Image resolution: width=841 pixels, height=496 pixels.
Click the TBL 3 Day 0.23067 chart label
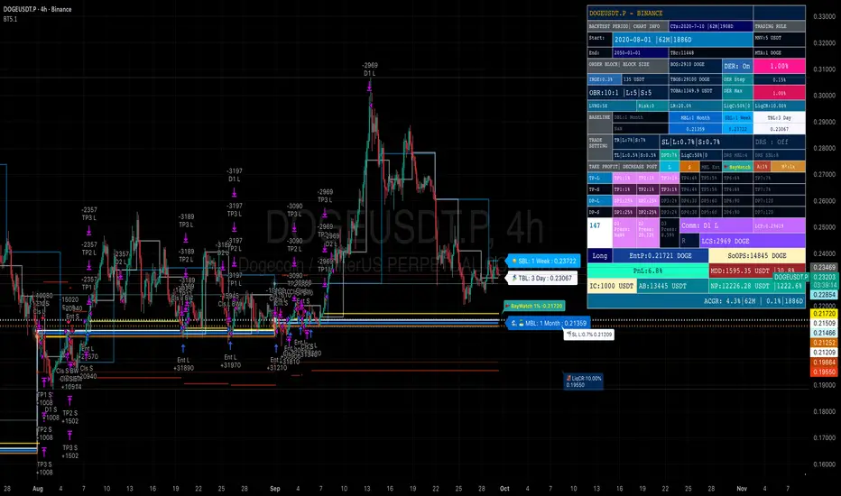click(x=541, y=279)
